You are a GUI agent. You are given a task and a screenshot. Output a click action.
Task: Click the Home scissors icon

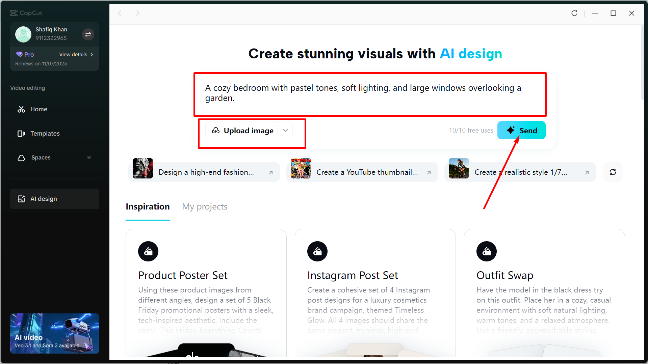pos(21,109)
